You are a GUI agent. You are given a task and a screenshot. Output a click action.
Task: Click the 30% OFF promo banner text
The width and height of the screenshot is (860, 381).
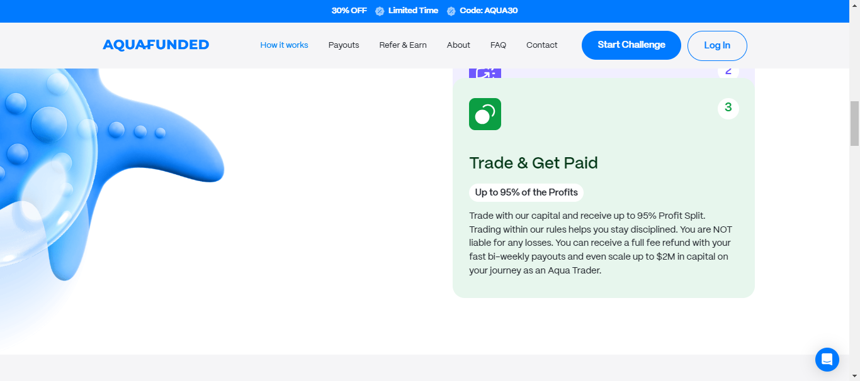[x=348, y=11]
